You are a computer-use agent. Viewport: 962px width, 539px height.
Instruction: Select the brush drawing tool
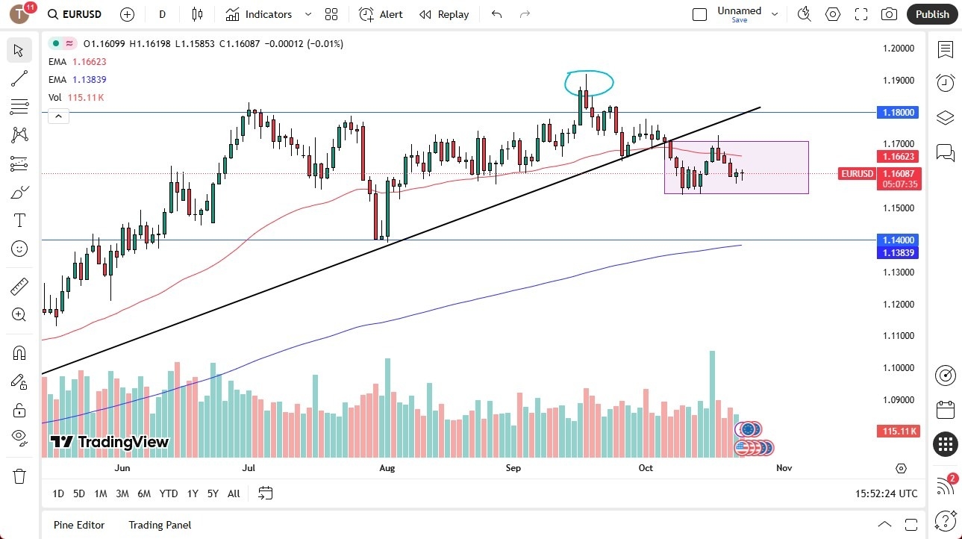[19, 191]
